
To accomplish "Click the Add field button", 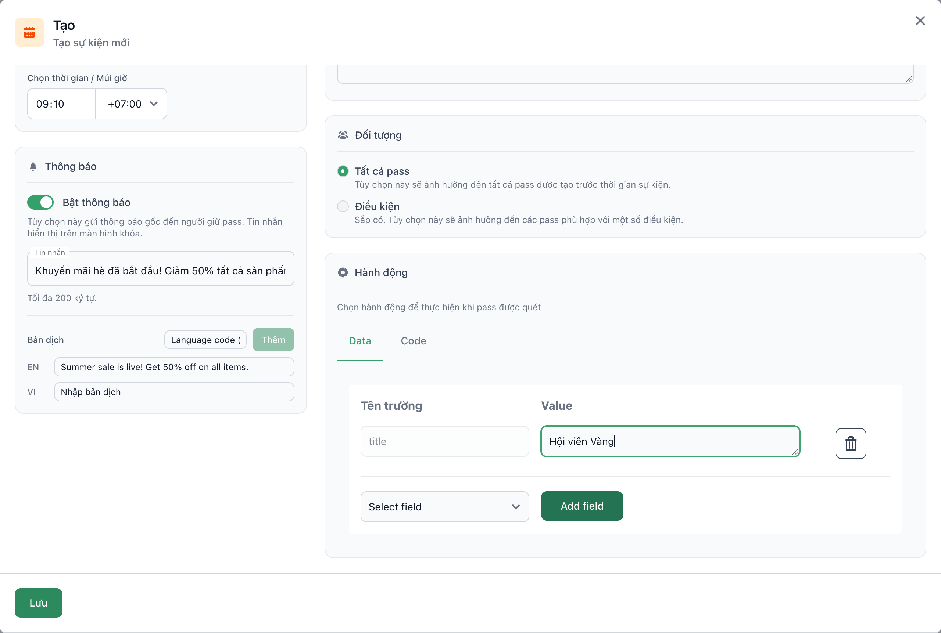I will (x=582, y=506).
